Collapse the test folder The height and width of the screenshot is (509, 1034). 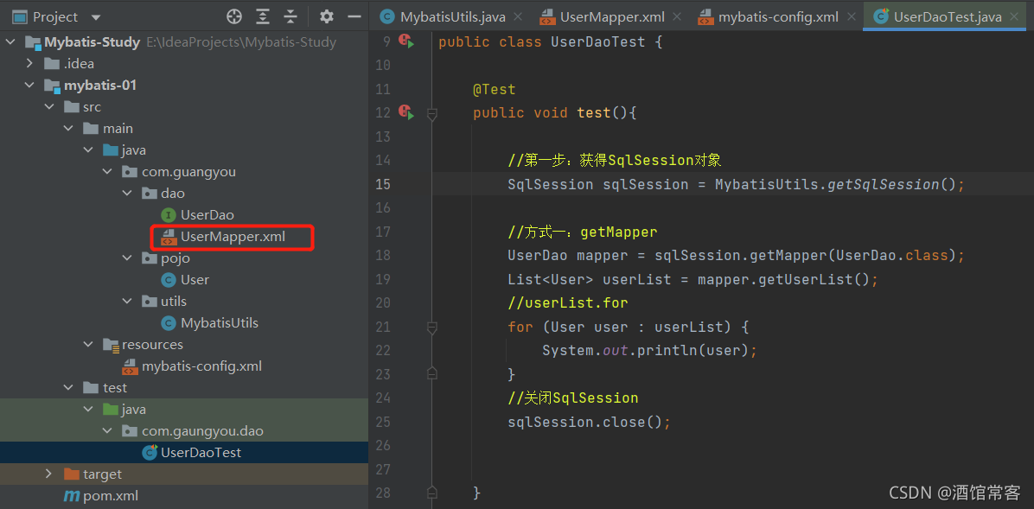pyautogui.click(x=68, y=388)
